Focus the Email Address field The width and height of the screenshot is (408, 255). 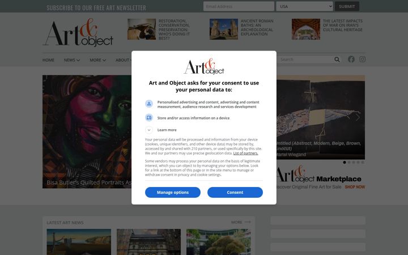[239, 6]
